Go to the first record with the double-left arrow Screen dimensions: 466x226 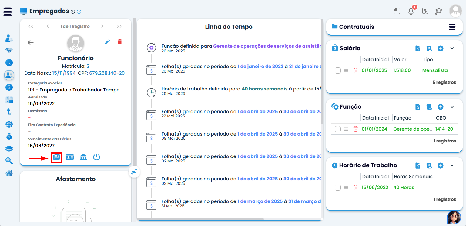(31, 26)
